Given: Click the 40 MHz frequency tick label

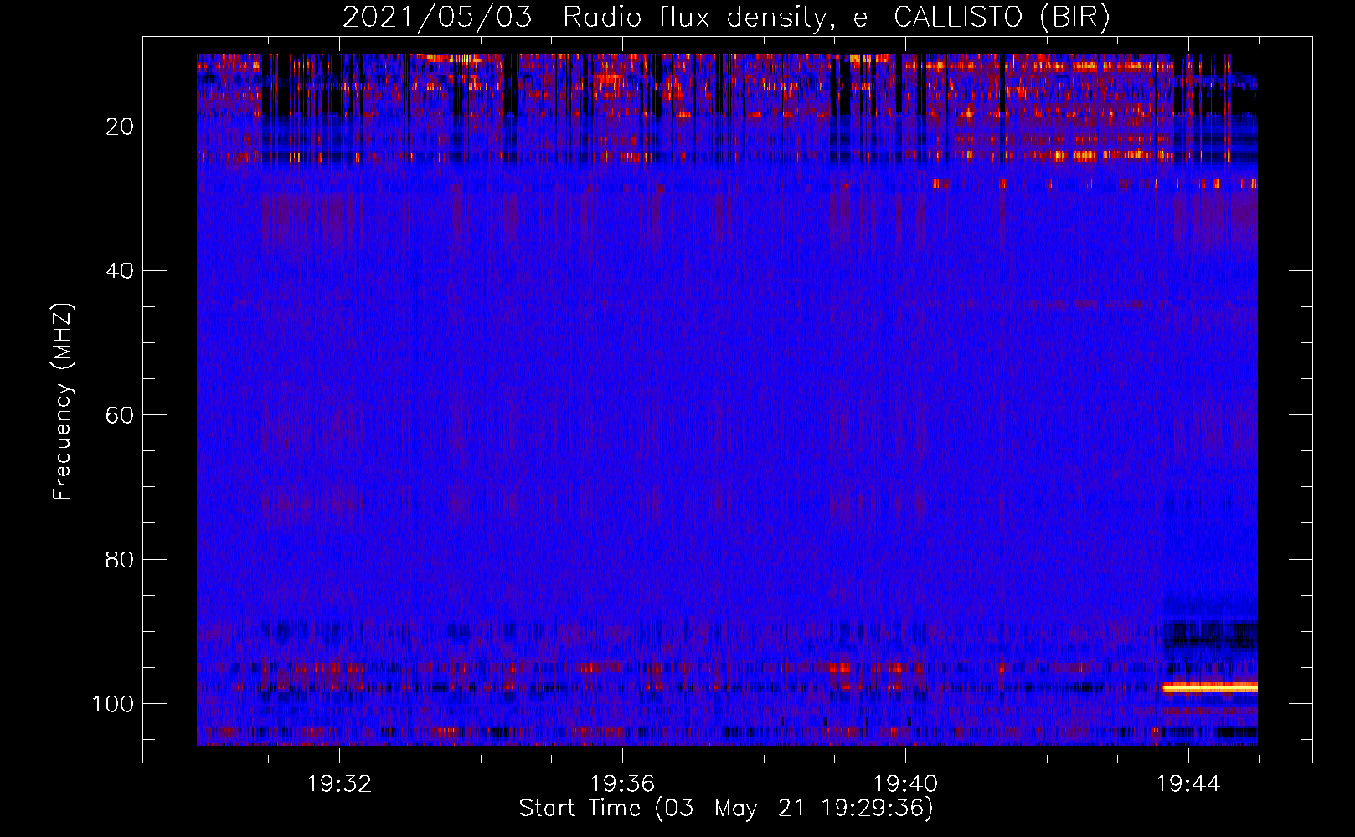Looking at the screenshot, I should [120, 271].
